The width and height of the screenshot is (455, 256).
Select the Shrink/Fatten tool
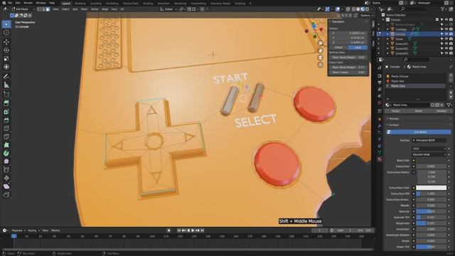click(x=6, y=178)
